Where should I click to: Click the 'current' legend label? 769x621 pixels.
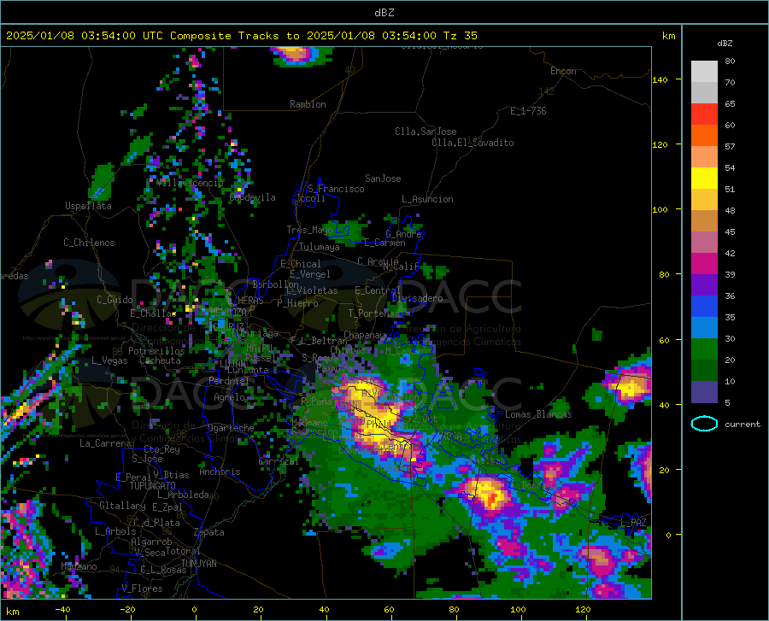click(743, 424)
